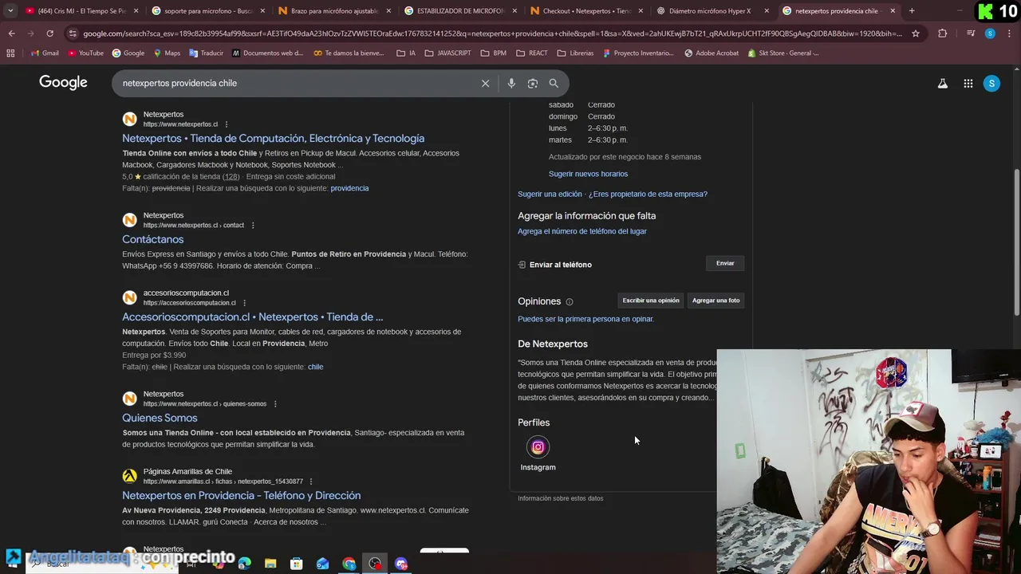Click ¿Eres propietario de esta empresa? link
The height and width of the screenshot is (574, 1021).
pos(648,194)
